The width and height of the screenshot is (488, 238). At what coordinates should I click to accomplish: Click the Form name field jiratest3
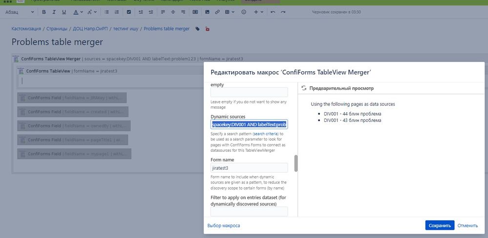pyautogui.click(x=249, y=168)
